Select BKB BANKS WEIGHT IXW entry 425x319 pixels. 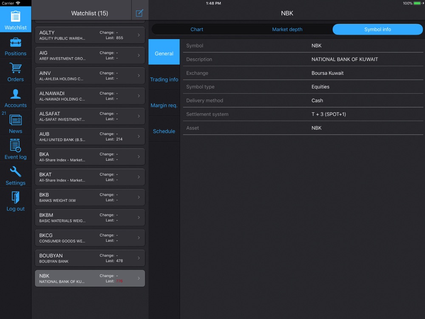(x=90, y=197)
